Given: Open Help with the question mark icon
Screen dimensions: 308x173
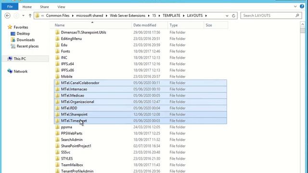Looking at the screenshot, I should [302, 6].
